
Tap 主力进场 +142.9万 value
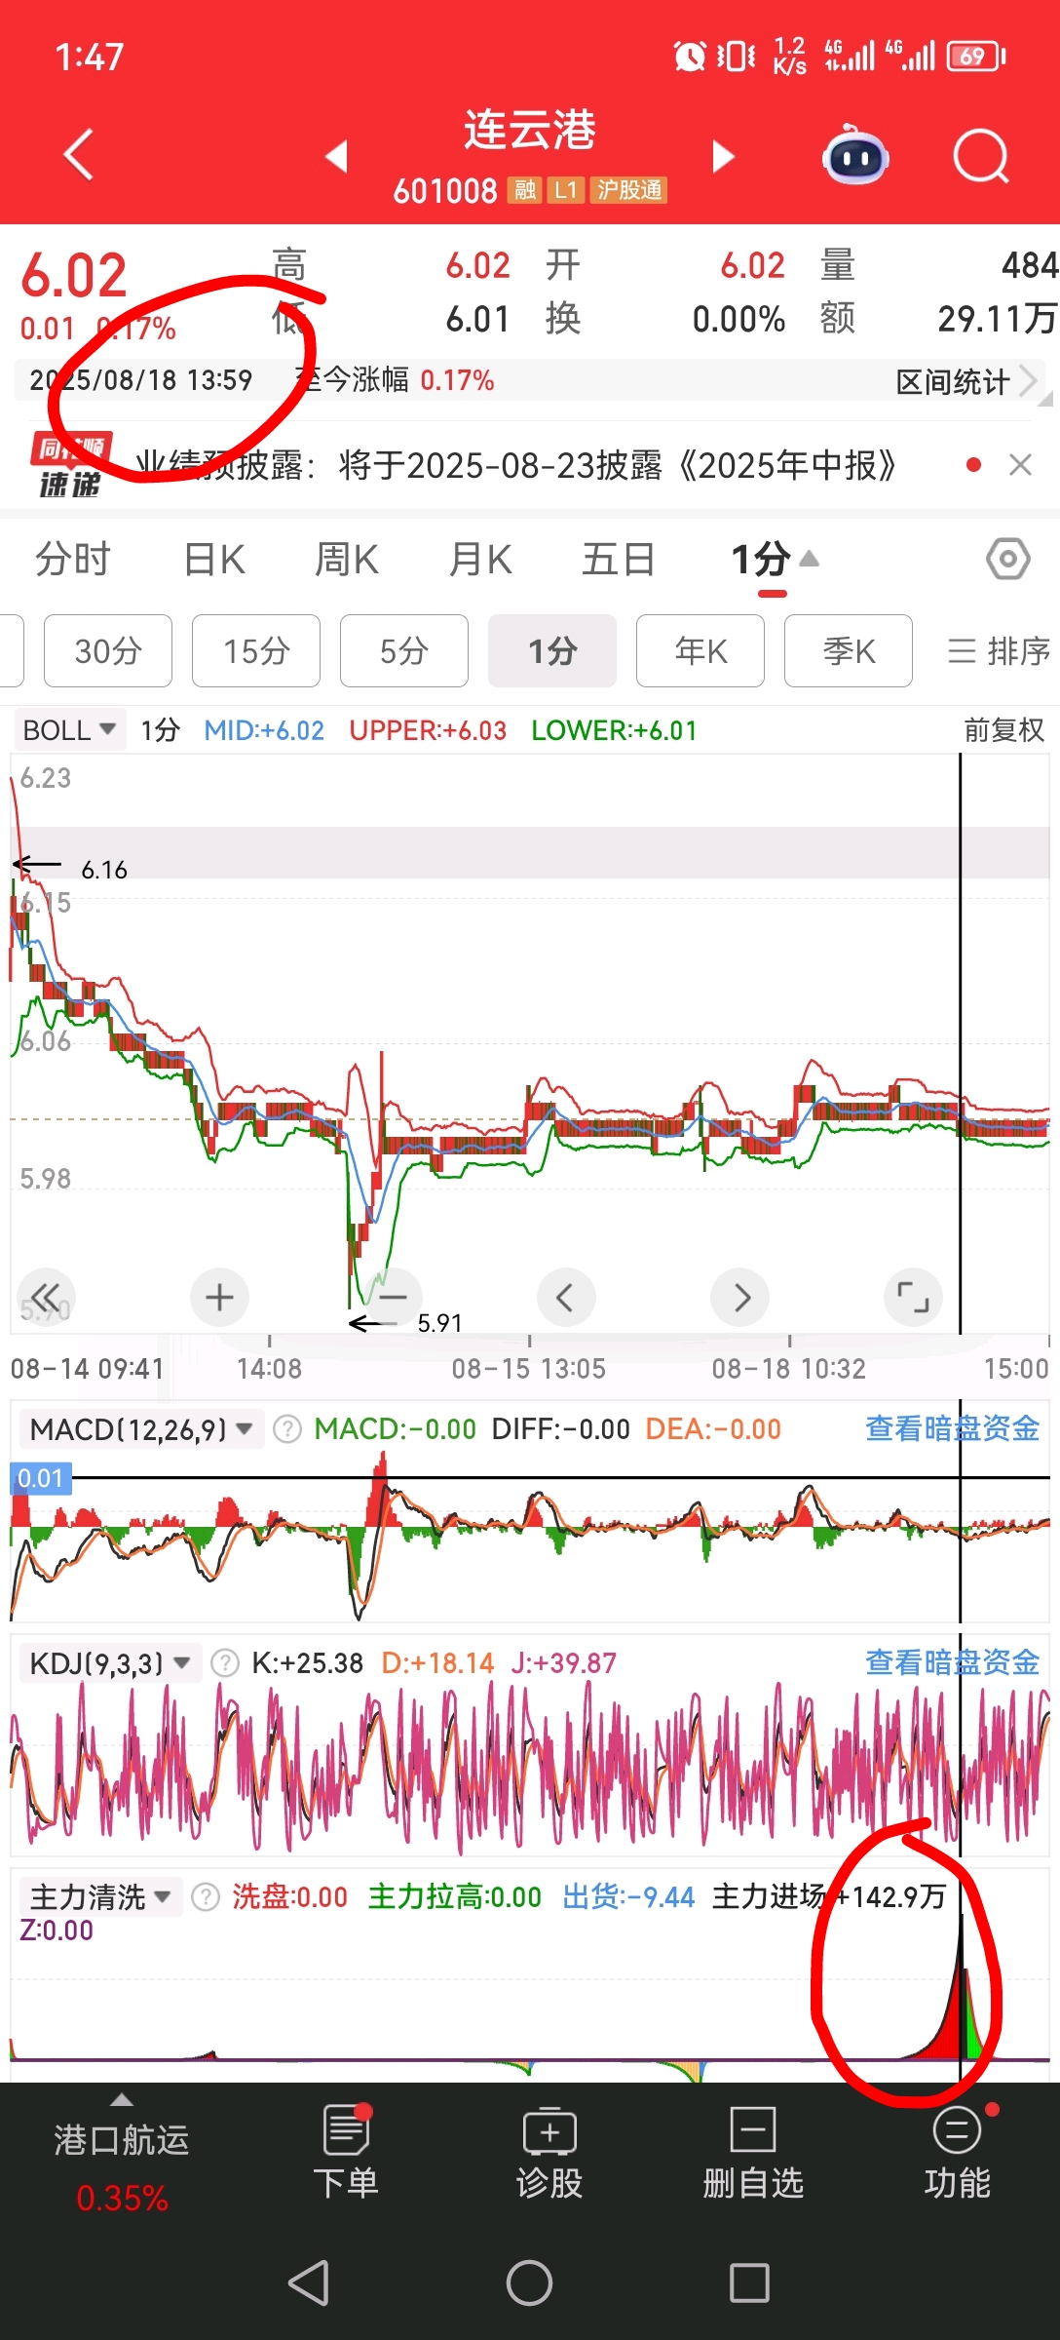click(x=829, y=1896)
